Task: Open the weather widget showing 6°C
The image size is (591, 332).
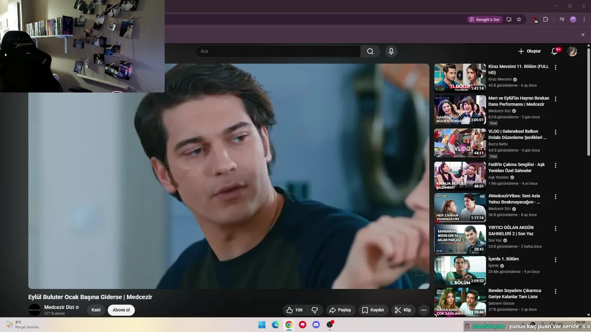Action: (22, 325)
